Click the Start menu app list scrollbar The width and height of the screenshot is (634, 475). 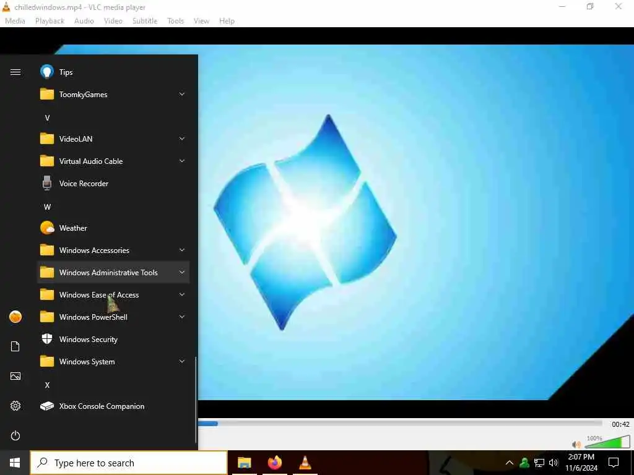tap(196, 400)
